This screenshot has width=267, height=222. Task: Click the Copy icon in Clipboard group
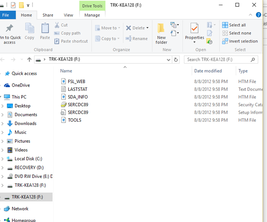pyautogui.click(x=30, y=28)
